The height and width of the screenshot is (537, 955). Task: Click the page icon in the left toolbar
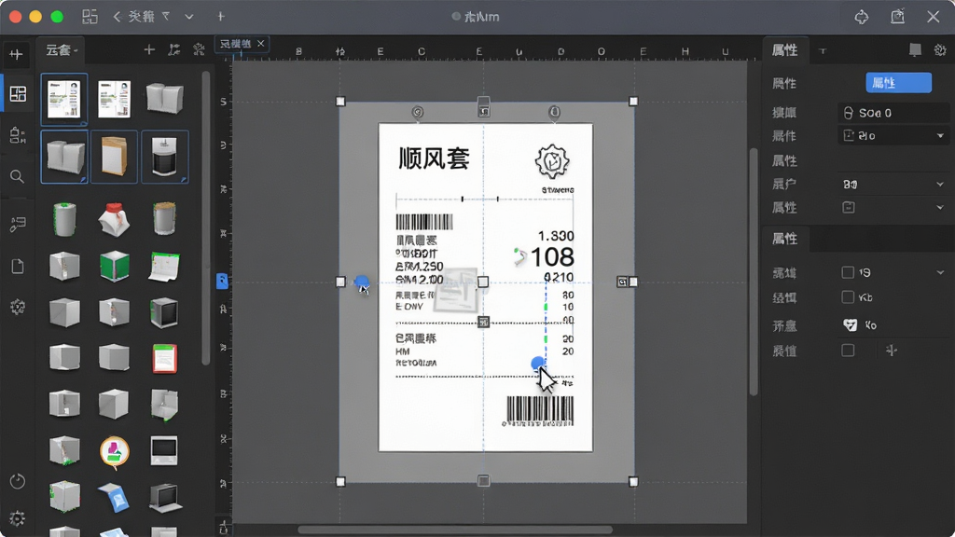[x=18, y=266]
